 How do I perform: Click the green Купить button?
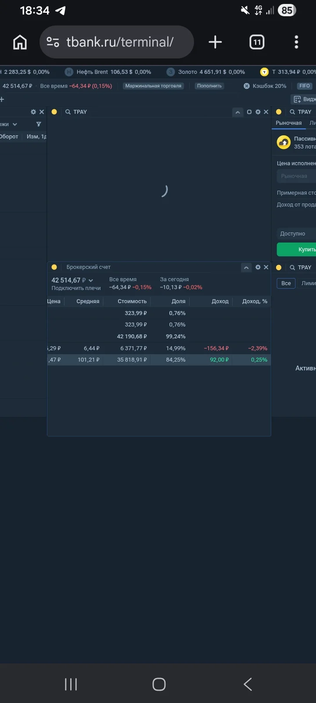(x=296, y=250)
